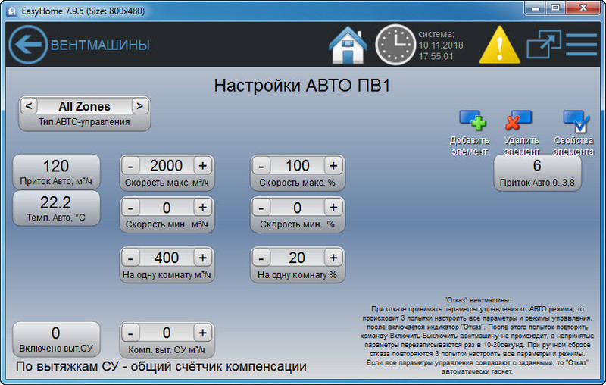
Task: Select previous АВТО-управления type with left arrow
Action: 27,106
